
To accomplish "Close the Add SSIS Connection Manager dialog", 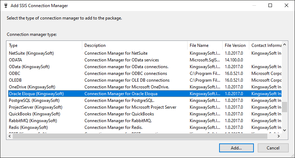I will pyautogui.click(x=286, y=5).
